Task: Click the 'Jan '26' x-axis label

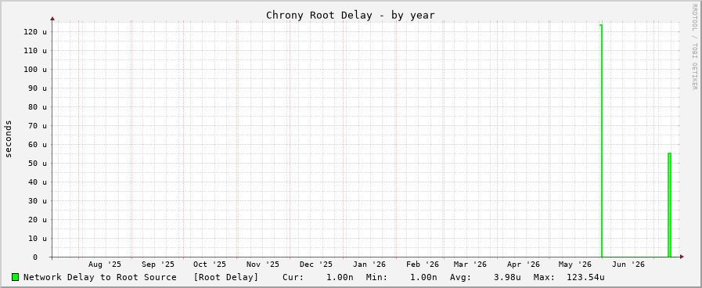Action: tap(369, 265)
